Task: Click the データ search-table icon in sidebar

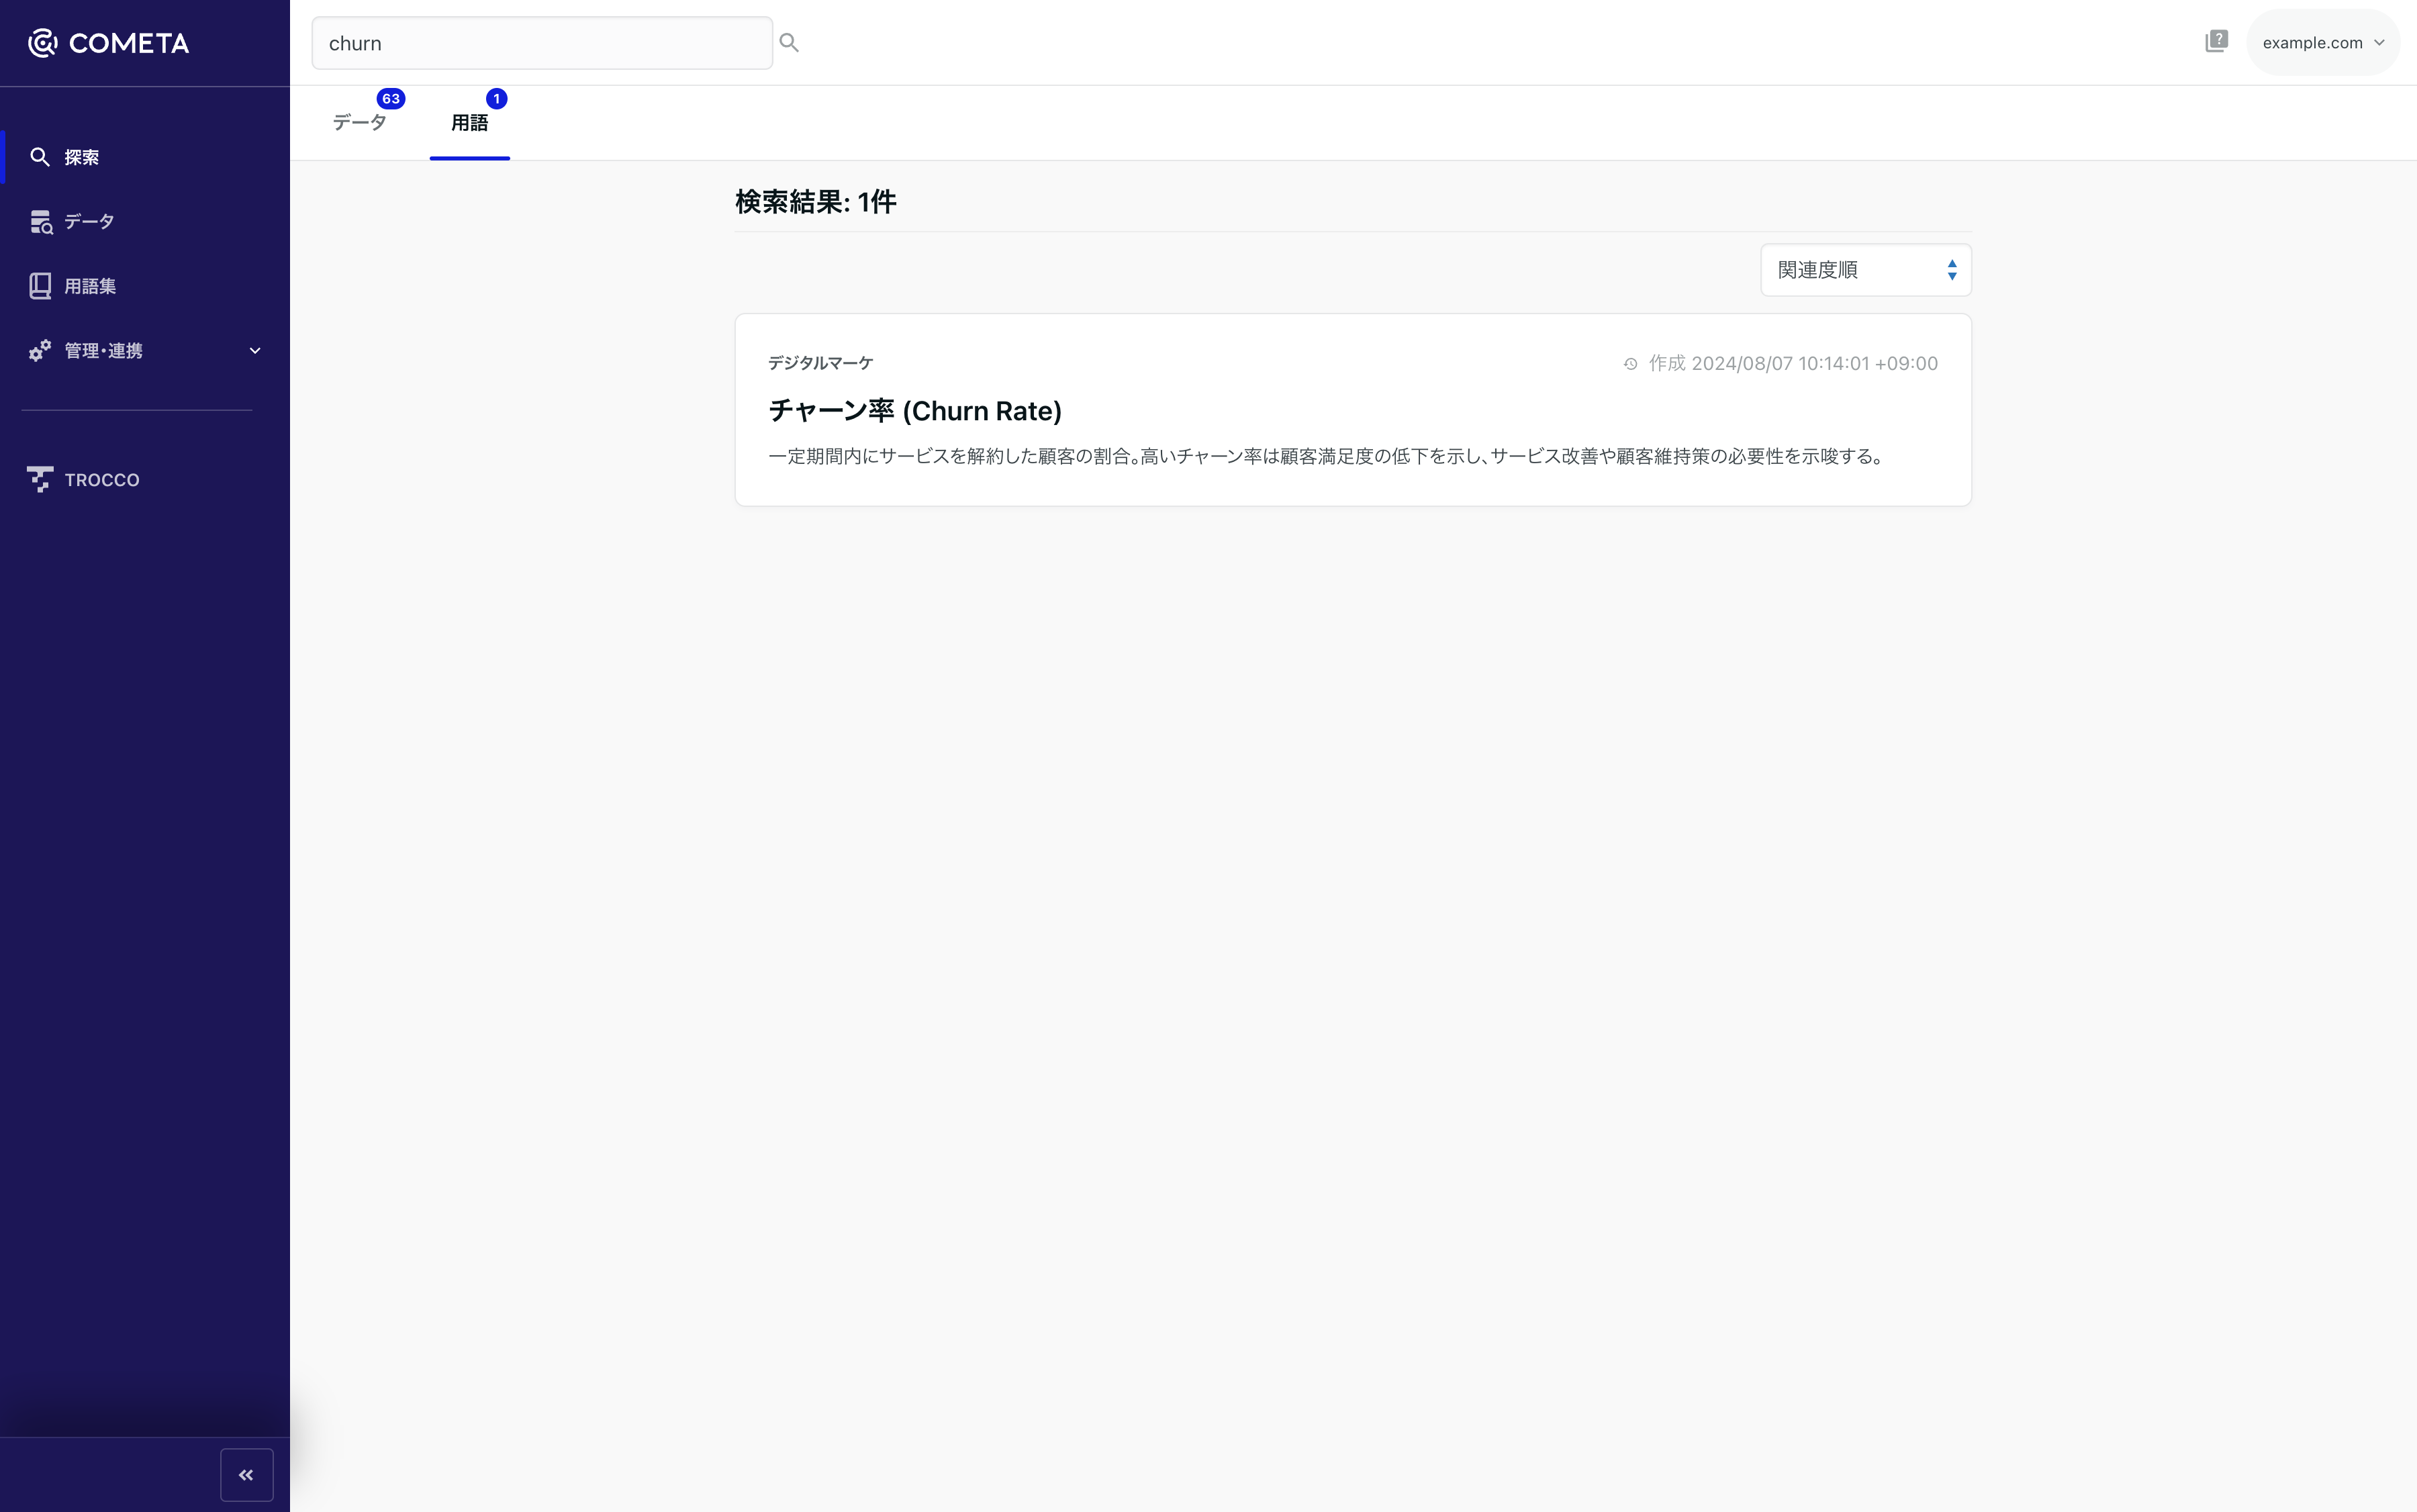Action: click(x=41, y=222)
